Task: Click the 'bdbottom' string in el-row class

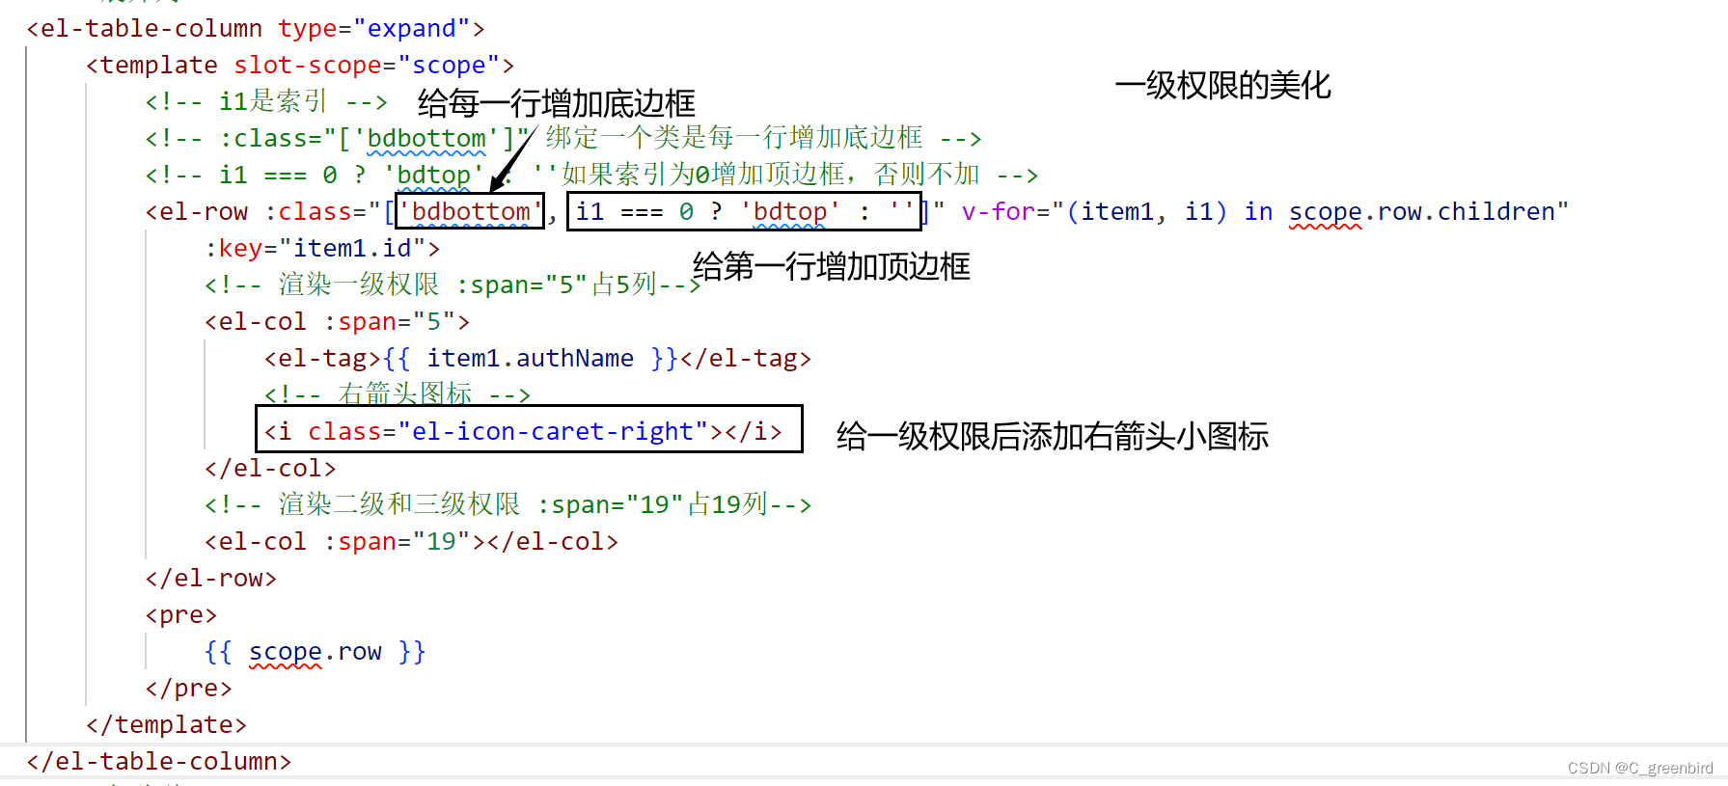Action: point(471,211)
